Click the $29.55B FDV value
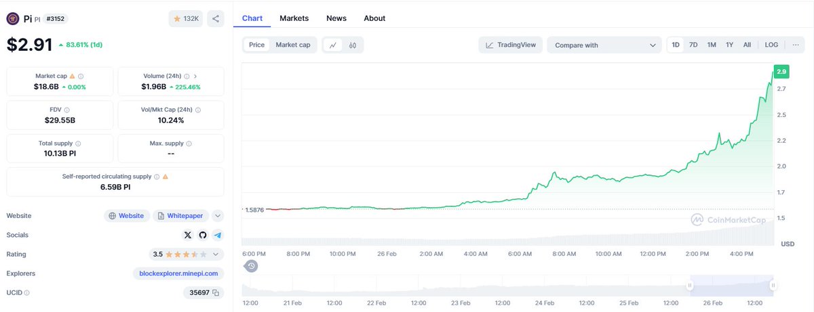The height and width of the screenshot is (312, 814). click(x=60, y=120)
